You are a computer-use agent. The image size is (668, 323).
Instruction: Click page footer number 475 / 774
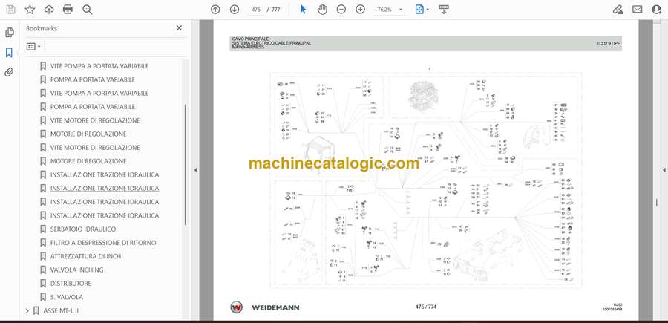425,307
